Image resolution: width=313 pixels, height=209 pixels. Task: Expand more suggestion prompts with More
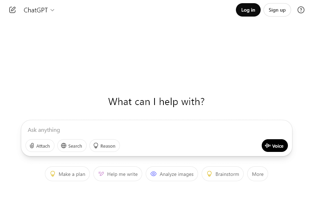pos(257,174)
